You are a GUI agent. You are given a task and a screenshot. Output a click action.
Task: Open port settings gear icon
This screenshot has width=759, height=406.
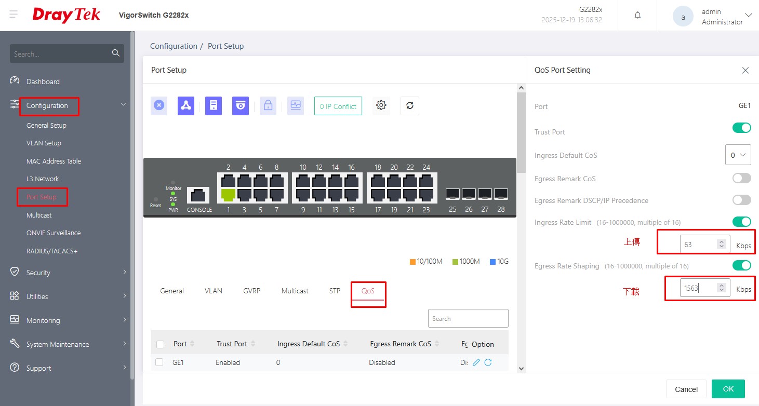(381, 105)
